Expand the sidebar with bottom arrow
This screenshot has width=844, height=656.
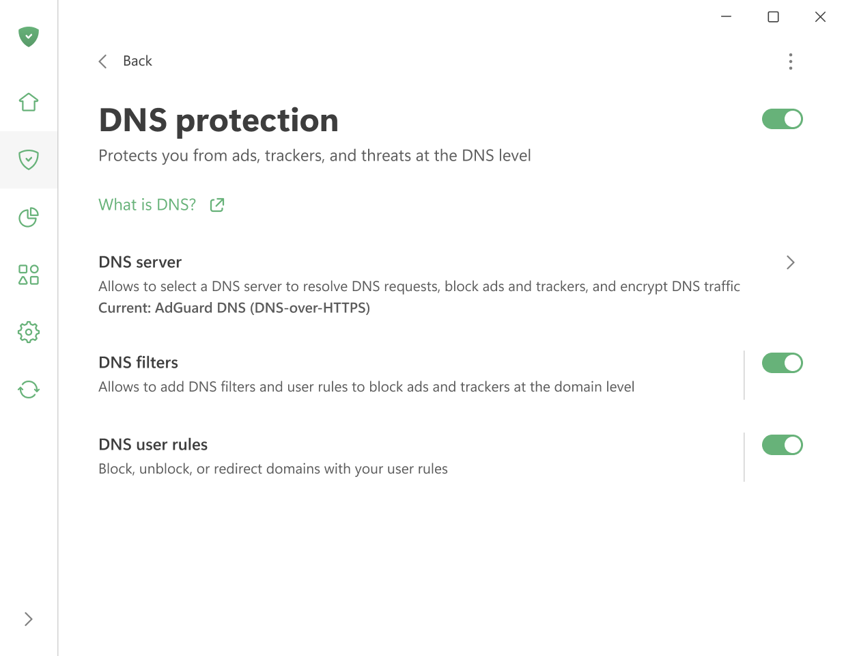(29, 618)
